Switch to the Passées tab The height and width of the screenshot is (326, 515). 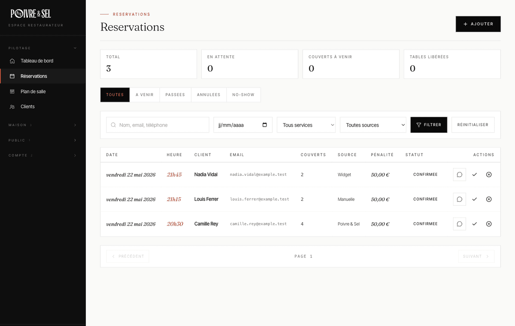point(175,95)
